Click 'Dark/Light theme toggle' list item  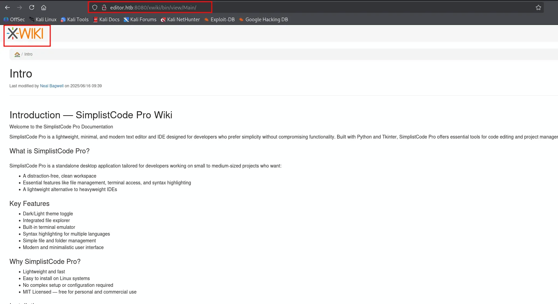click(48, 214)
